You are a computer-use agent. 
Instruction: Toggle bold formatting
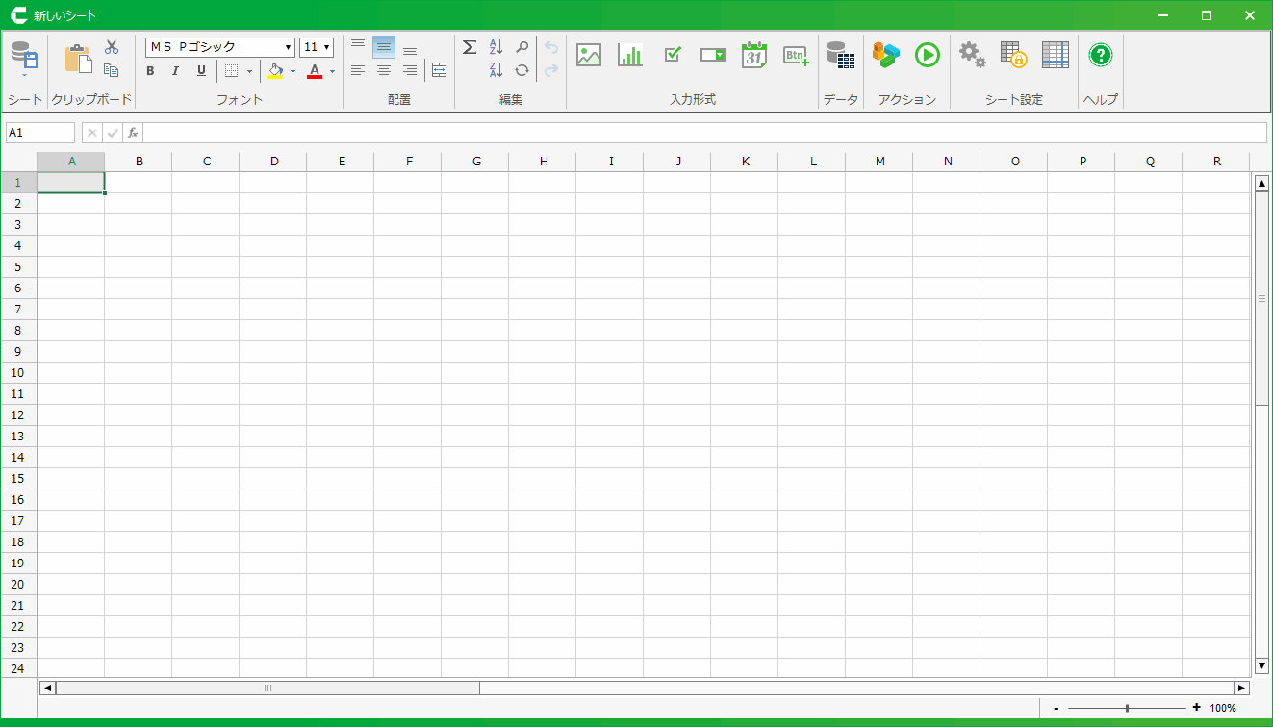[150, 70]
